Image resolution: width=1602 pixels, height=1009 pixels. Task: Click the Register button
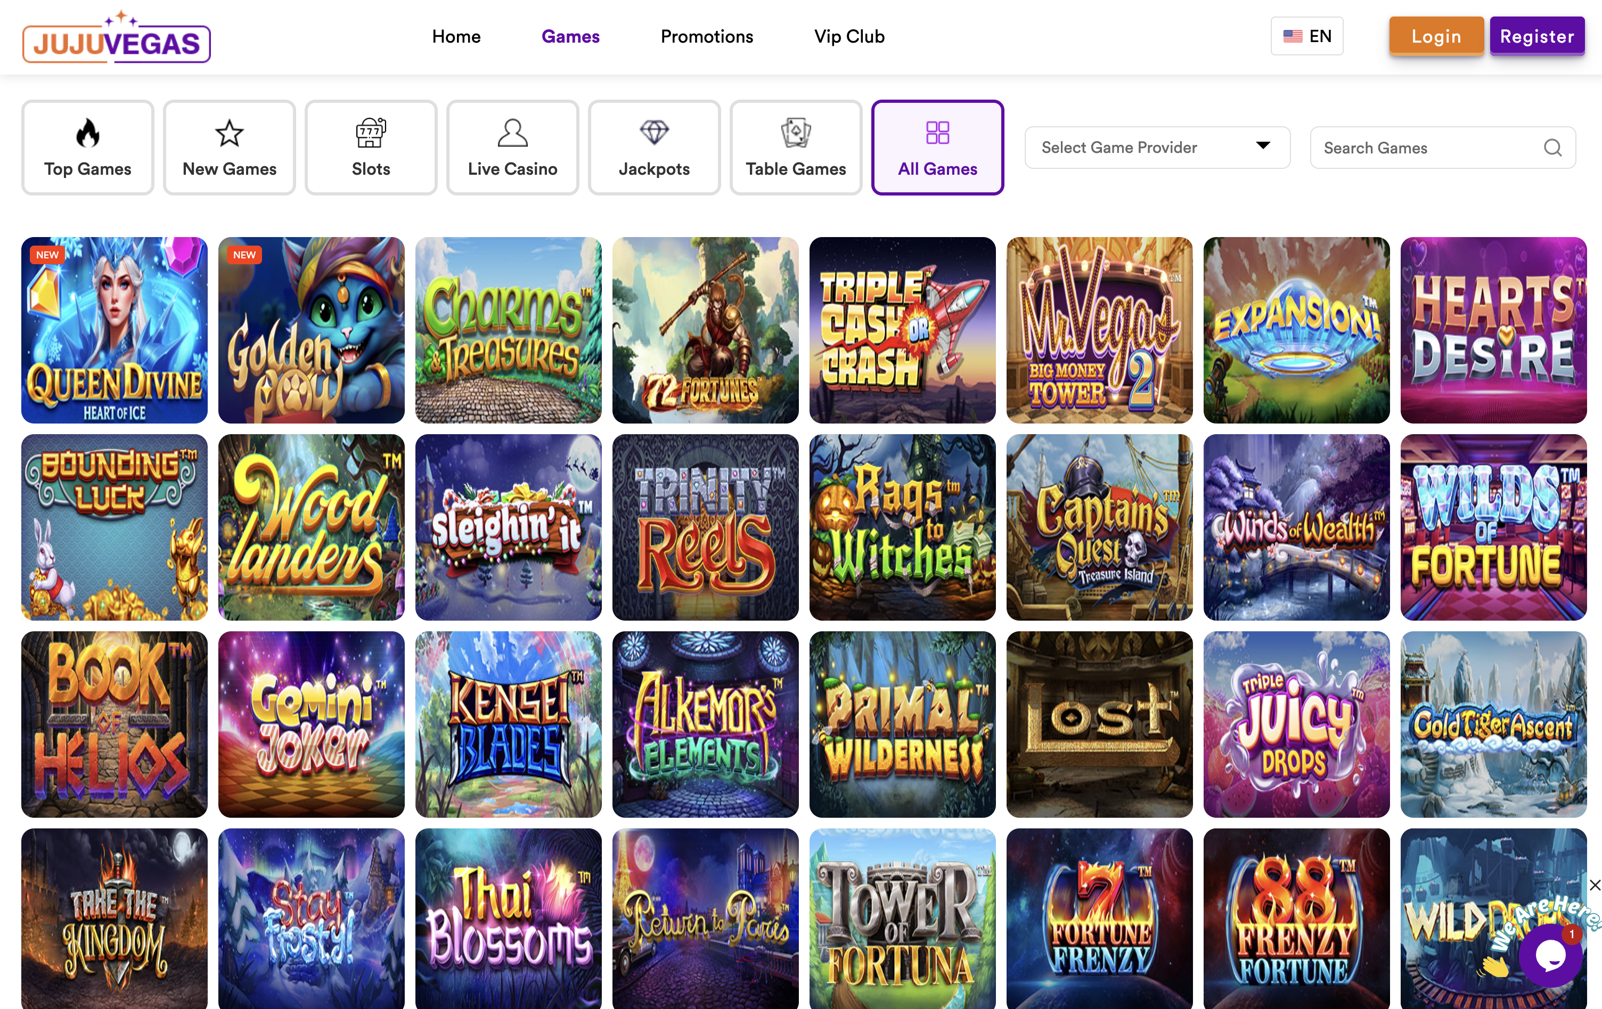click(x=1537, y=37)
